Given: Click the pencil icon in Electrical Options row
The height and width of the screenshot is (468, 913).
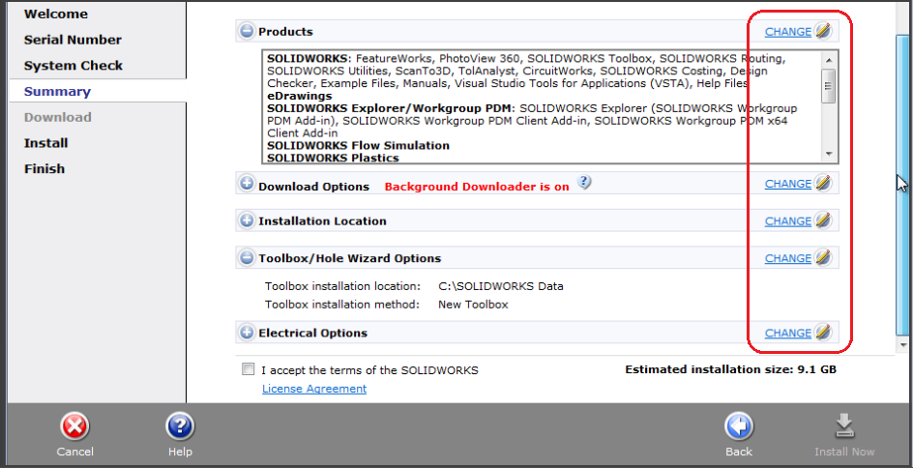Looking at the screenshot, I should pos(822,332).
